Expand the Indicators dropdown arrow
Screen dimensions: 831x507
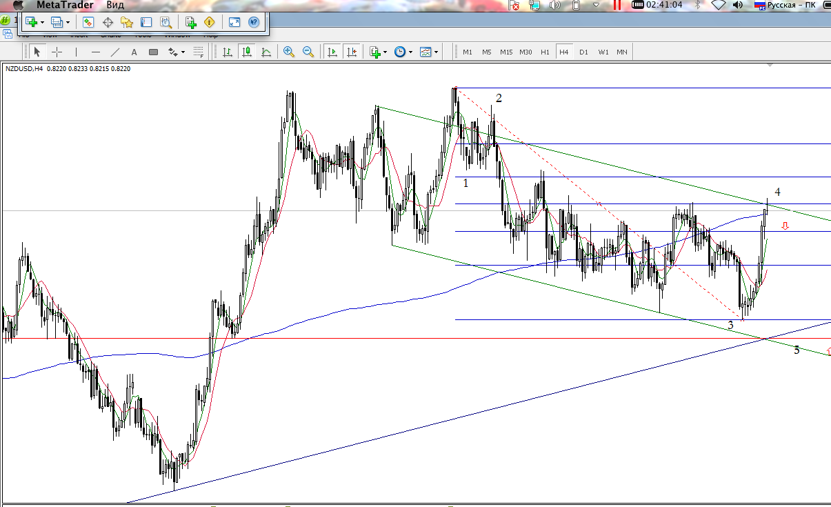(385, 52)
